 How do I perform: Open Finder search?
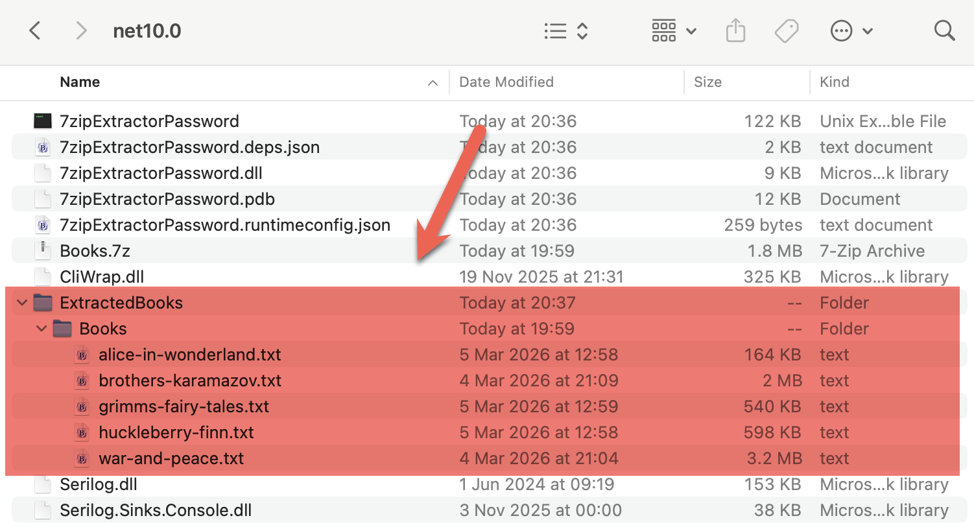pyautogui.click(x=944, y=30)
